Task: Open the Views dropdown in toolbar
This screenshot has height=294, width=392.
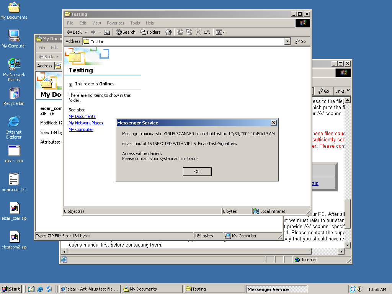Action: click(x=220, y=33)
